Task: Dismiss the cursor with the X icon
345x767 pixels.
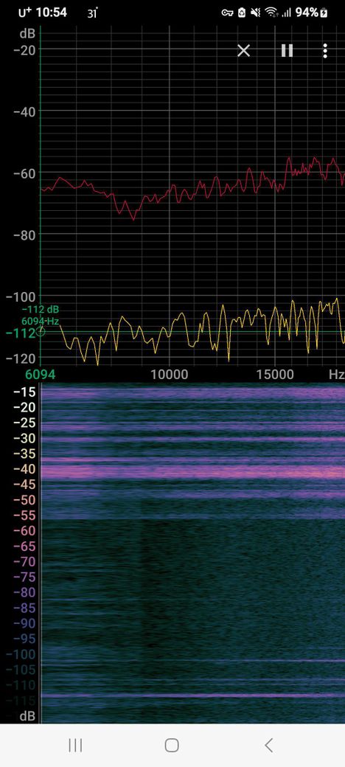Action: [x=243, y=50]
